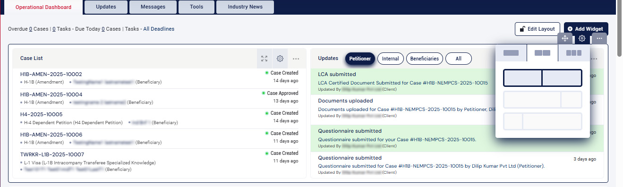Screen dimensions: 623x187
Task: Click the Edit Layout button
Action: pyautogui.click(x=538, y=29)
